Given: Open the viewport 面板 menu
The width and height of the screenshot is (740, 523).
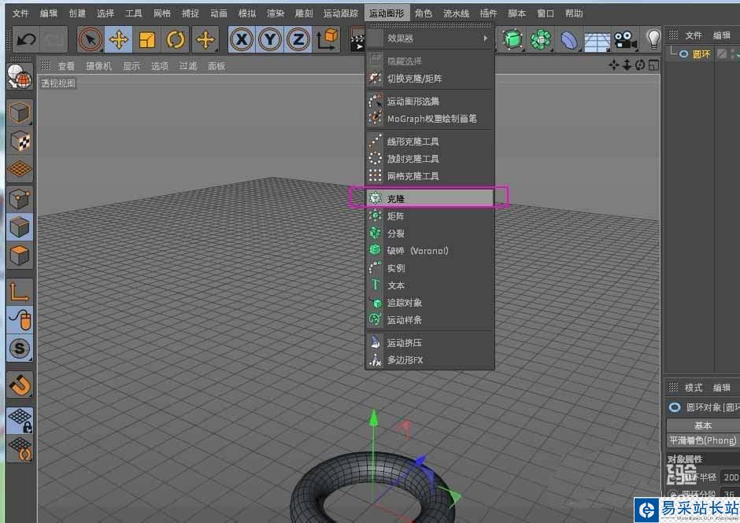Looking at the screenshot, I should (216, 66).
